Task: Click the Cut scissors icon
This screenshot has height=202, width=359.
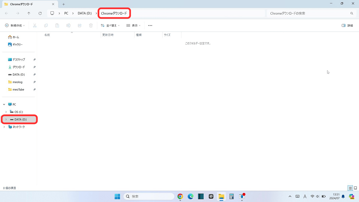Action: coord(35,26)
